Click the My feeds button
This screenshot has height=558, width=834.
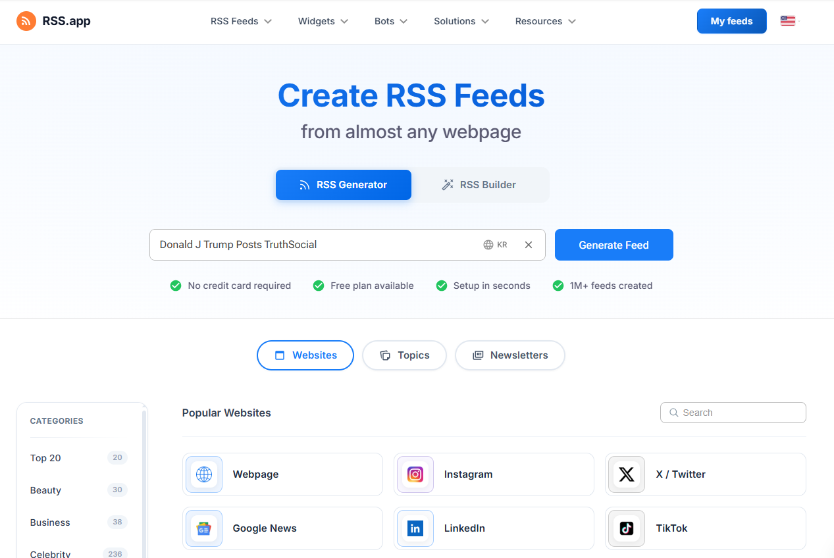pyautogui.click(x=732, y=21)
